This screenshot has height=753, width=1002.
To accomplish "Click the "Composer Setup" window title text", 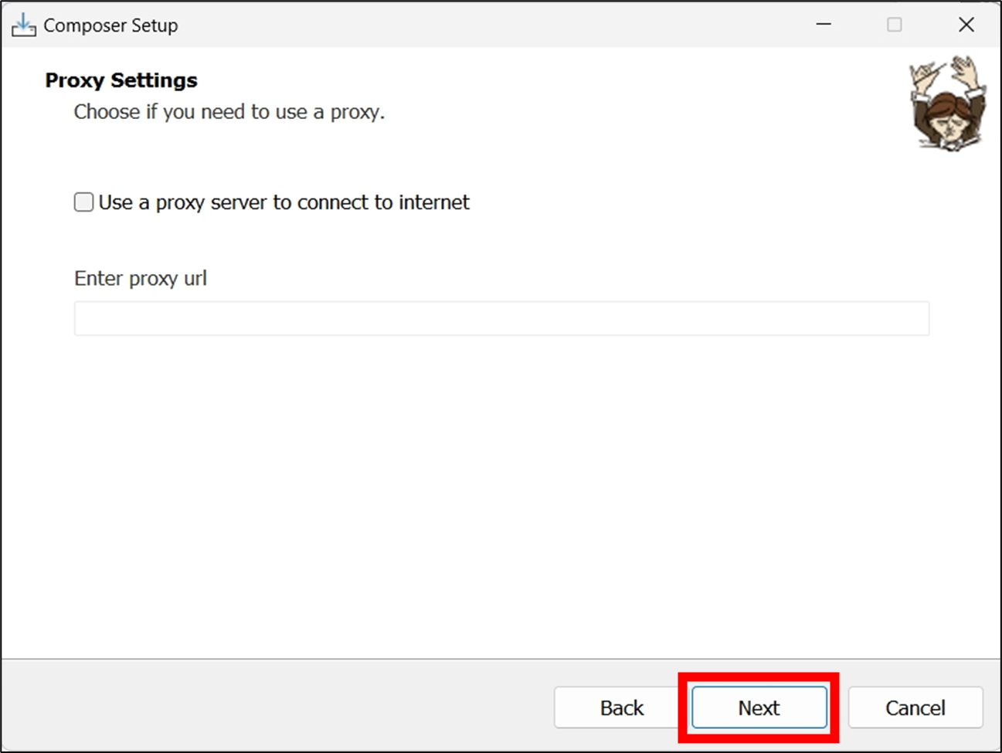I will 110,25.
